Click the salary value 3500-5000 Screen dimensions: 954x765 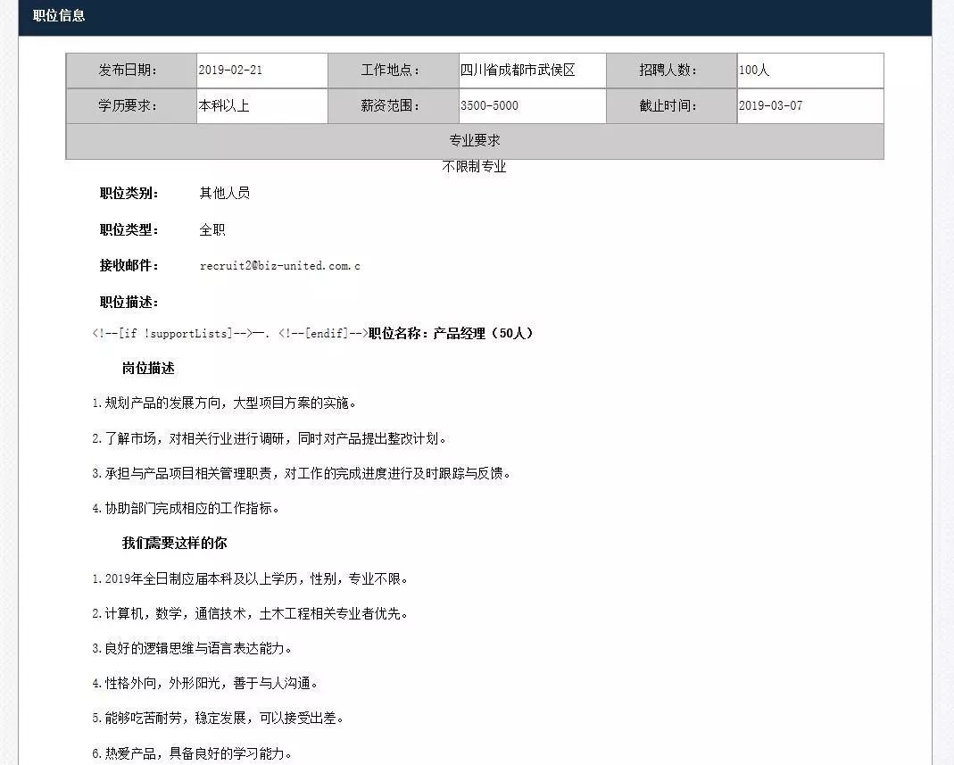coord(490,106)
